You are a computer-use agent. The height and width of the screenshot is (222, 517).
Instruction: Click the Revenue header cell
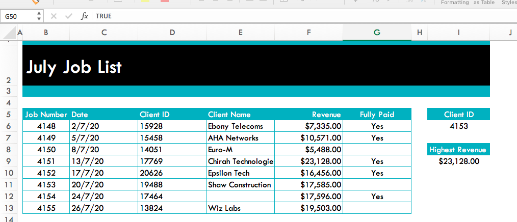click(308, 114)
